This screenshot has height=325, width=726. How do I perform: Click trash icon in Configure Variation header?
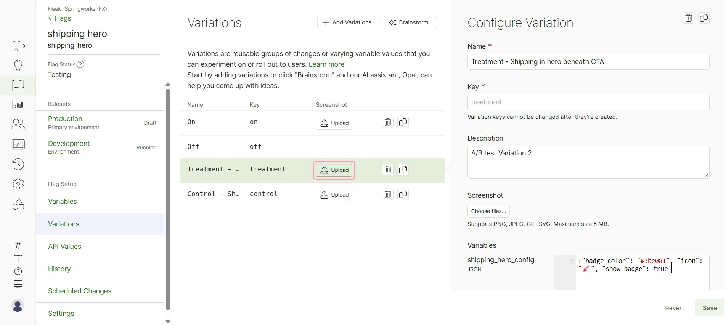click(689, 18)
